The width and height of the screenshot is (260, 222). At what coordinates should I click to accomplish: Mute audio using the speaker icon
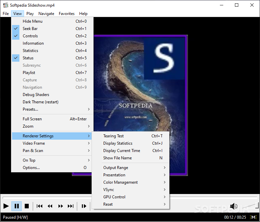pos(234,206)
